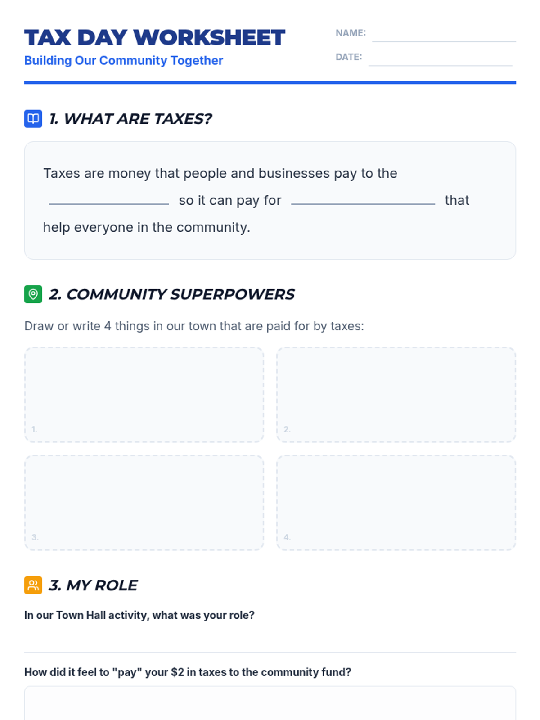
Task: Click the '1. WHAT ARE TAXES?' heading
Action: point(130,119)
